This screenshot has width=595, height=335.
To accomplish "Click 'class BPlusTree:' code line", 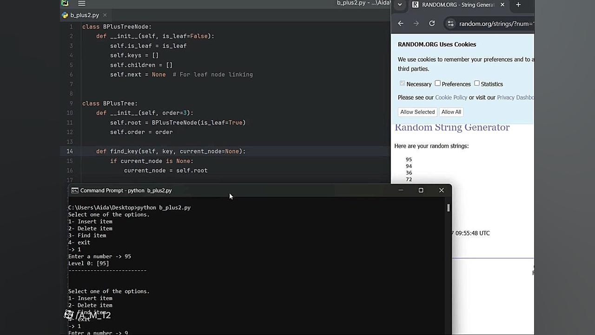I will (110, 103).
